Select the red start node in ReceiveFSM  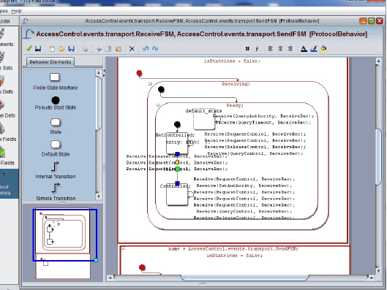[139, 73]
